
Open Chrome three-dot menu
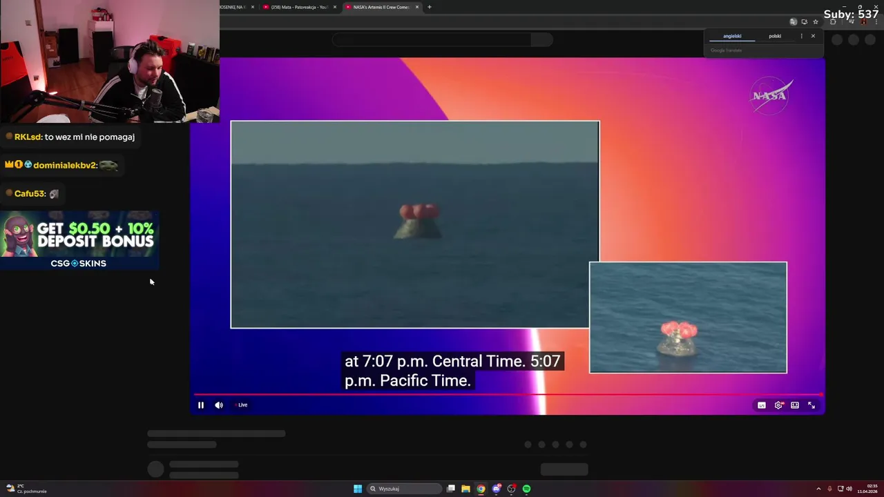(x=876, y=21)
